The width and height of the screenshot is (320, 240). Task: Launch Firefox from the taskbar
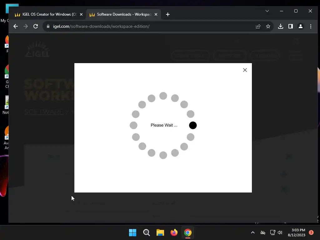(x=174, y=232)
